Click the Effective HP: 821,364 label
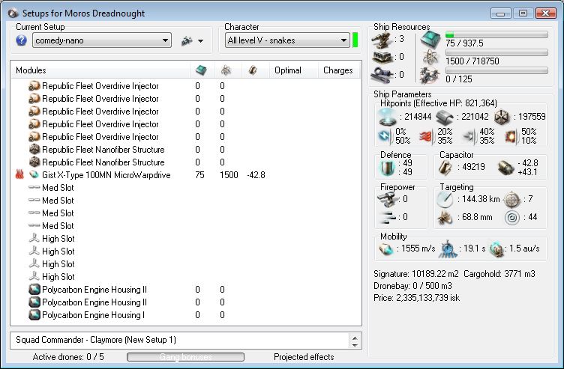 pos(454,103)
